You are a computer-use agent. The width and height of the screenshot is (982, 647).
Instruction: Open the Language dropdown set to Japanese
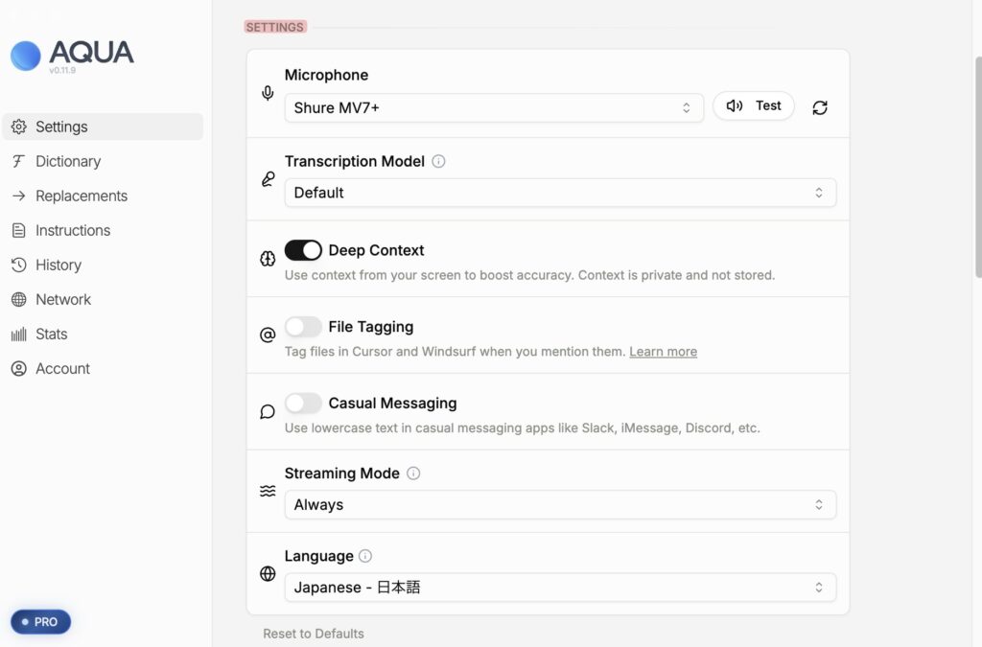(x=560, y=588)
